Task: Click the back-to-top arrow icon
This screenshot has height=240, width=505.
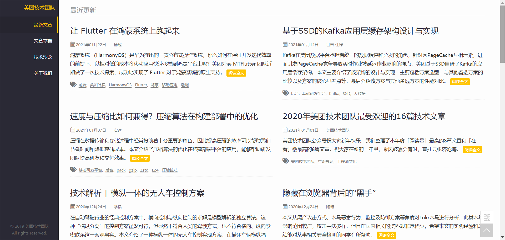Action: point(487,231)
